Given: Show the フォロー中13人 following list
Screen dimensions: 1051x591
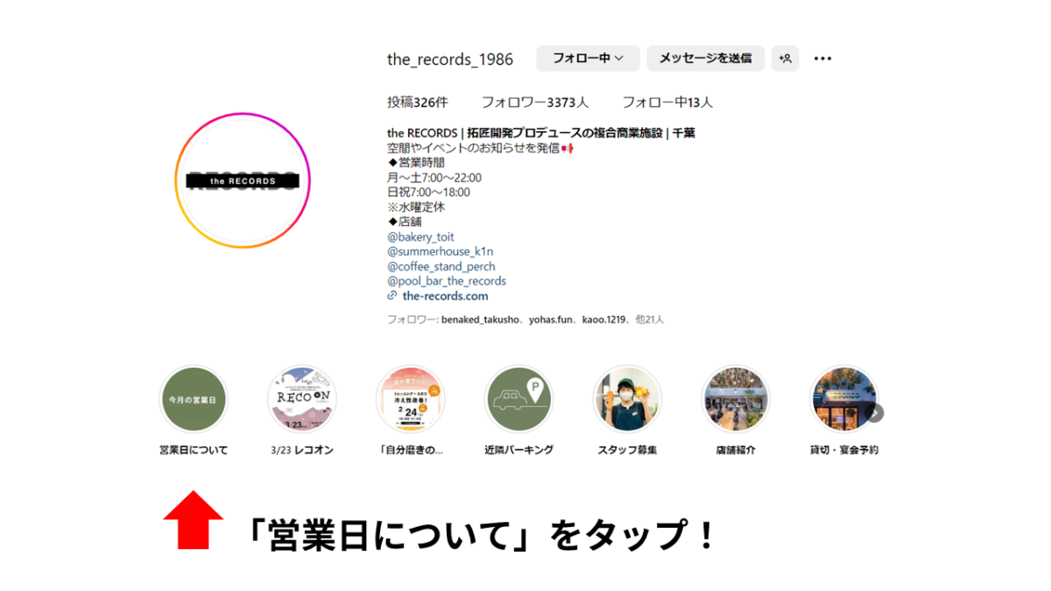Looking at the screenshot, I should (x=667, y=102).
